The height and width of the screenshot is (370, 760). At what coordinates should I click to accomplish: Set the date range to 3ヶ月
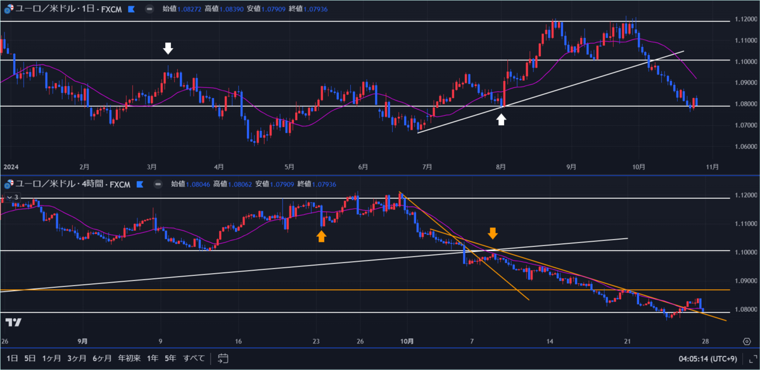pos(77,359)
